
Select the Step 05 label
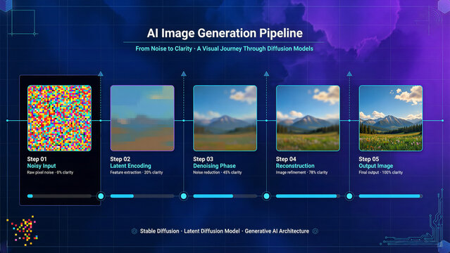click(x=369, y=159)
